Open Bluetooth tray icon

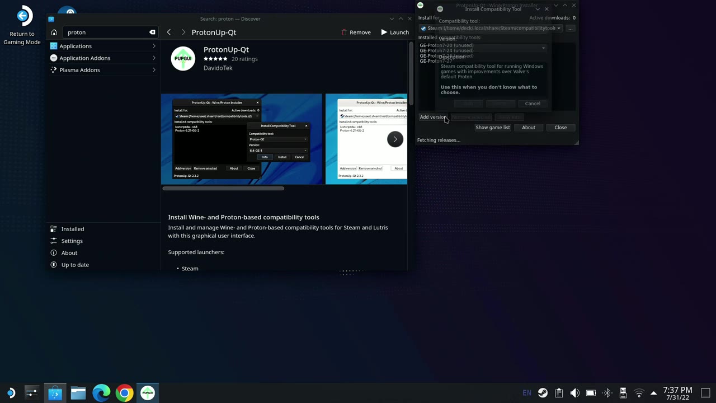[607, 393]
